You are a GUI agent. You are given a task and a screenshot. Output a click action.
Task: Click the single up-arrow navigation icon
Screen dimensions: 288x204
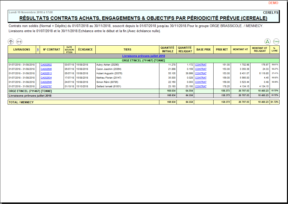pyautogui.click(x=11, y=41)
